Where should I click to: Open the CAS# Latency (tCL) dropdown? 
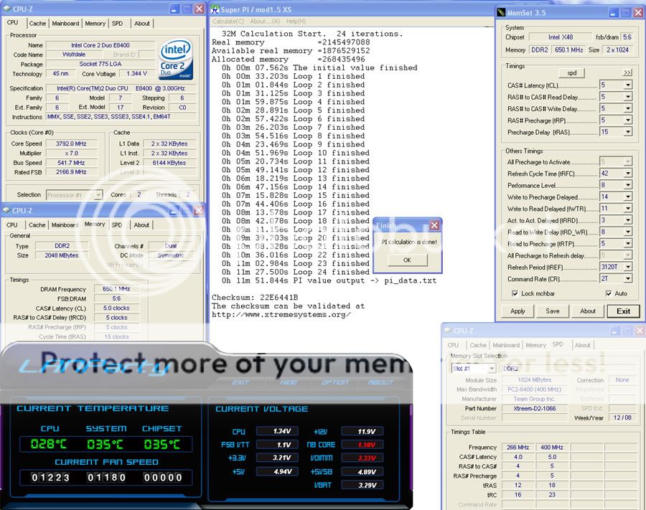point(627,85)
